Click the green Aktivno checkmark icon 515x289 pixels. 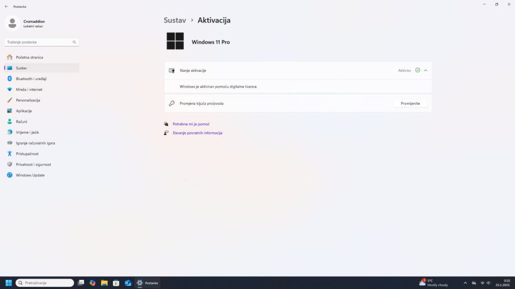coord(417,70)
